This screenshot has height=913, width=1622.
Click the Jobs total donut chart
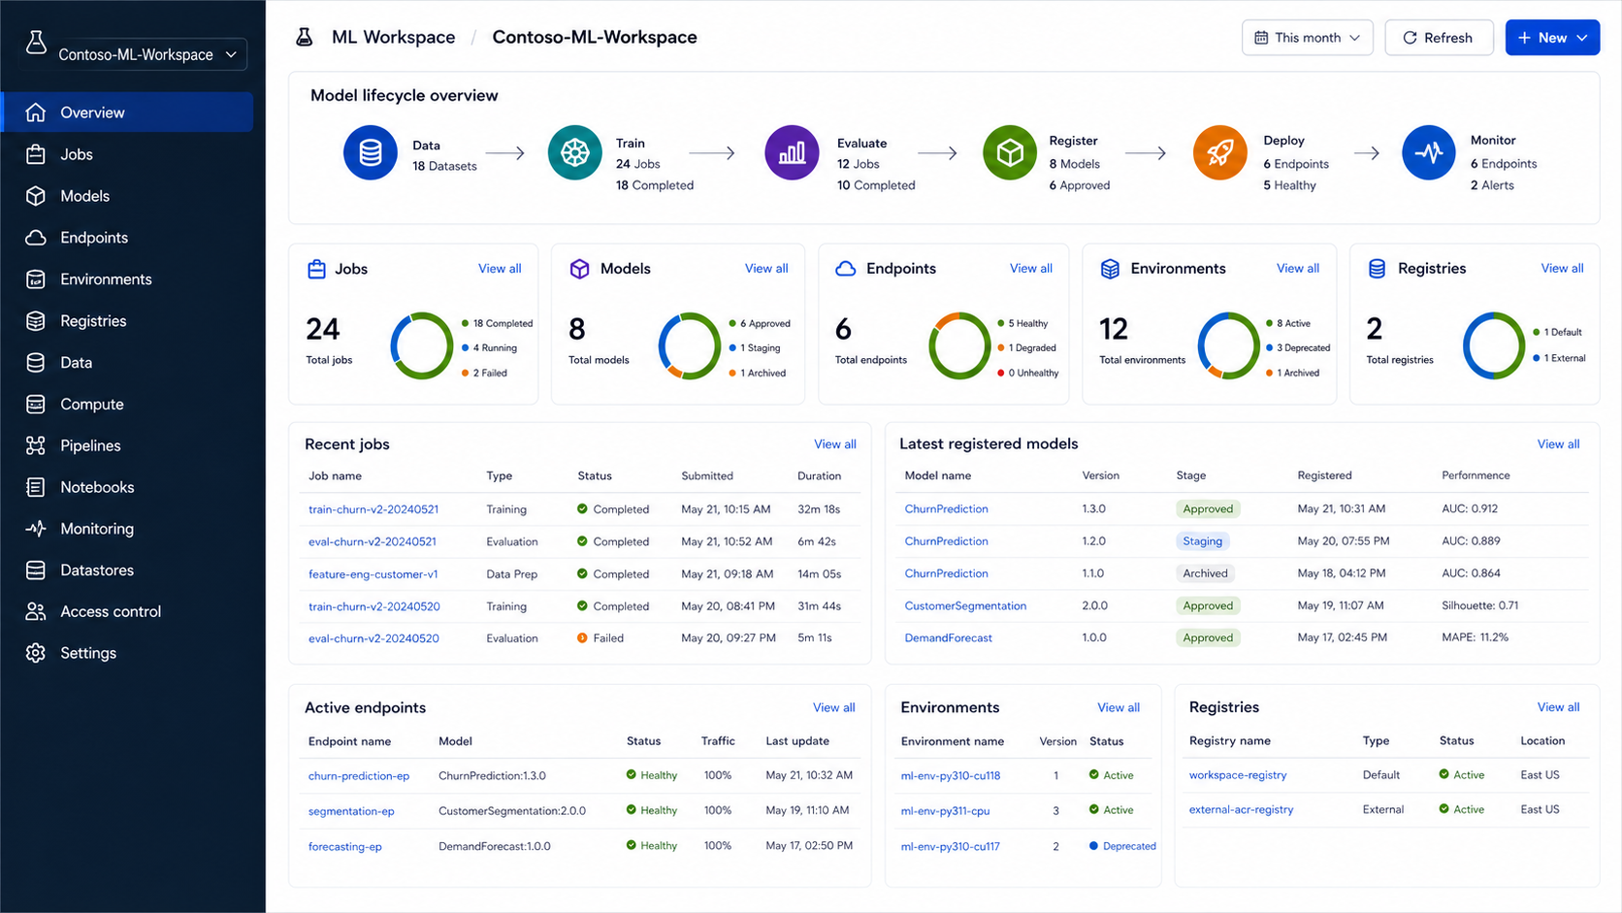(422, 345)
